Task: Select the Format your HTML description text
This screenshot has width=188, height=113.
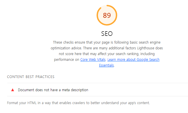Action: 79,103
